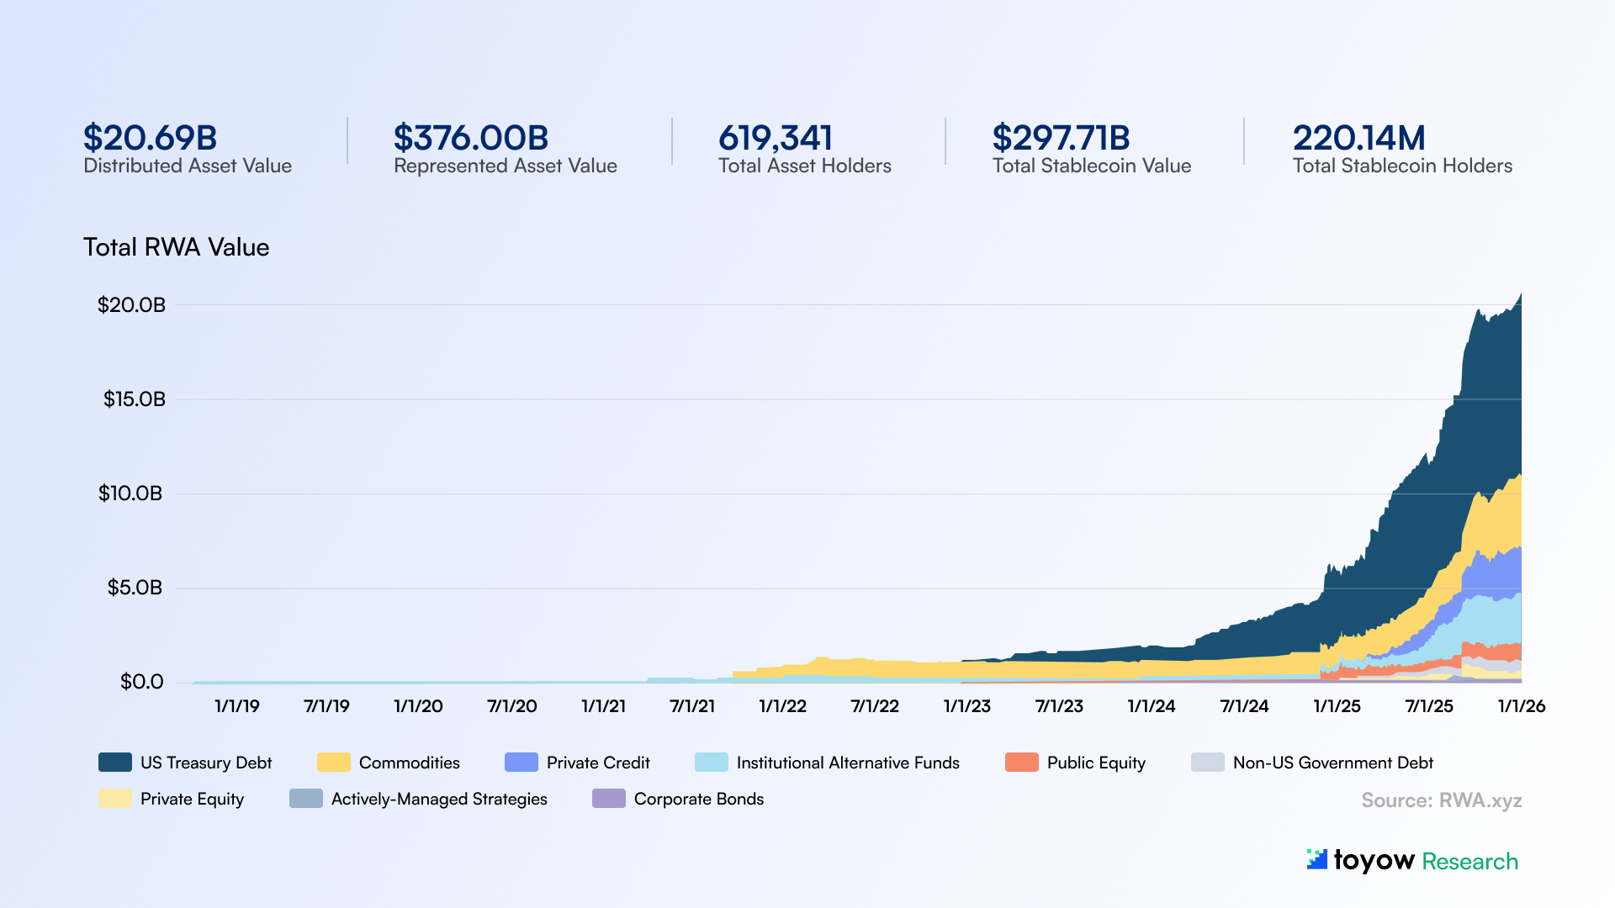Click Non-US Government Debt legend swatch
This screenshot has height=908, width=1615.
coord(1207,763)
